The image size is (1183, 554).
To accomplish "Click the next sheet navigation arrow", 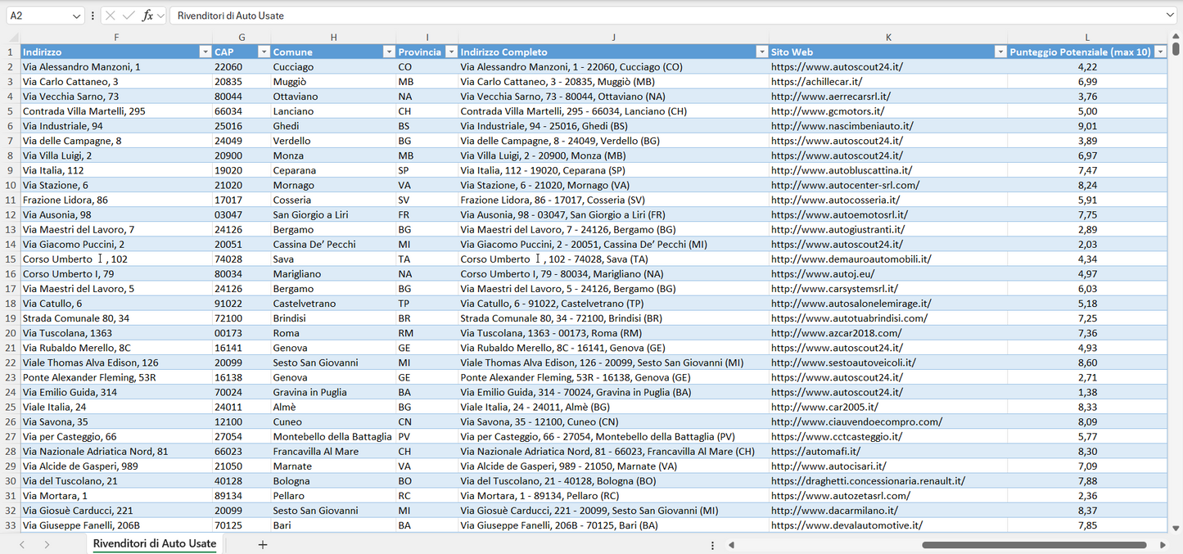I will click(x=47, y=544).
